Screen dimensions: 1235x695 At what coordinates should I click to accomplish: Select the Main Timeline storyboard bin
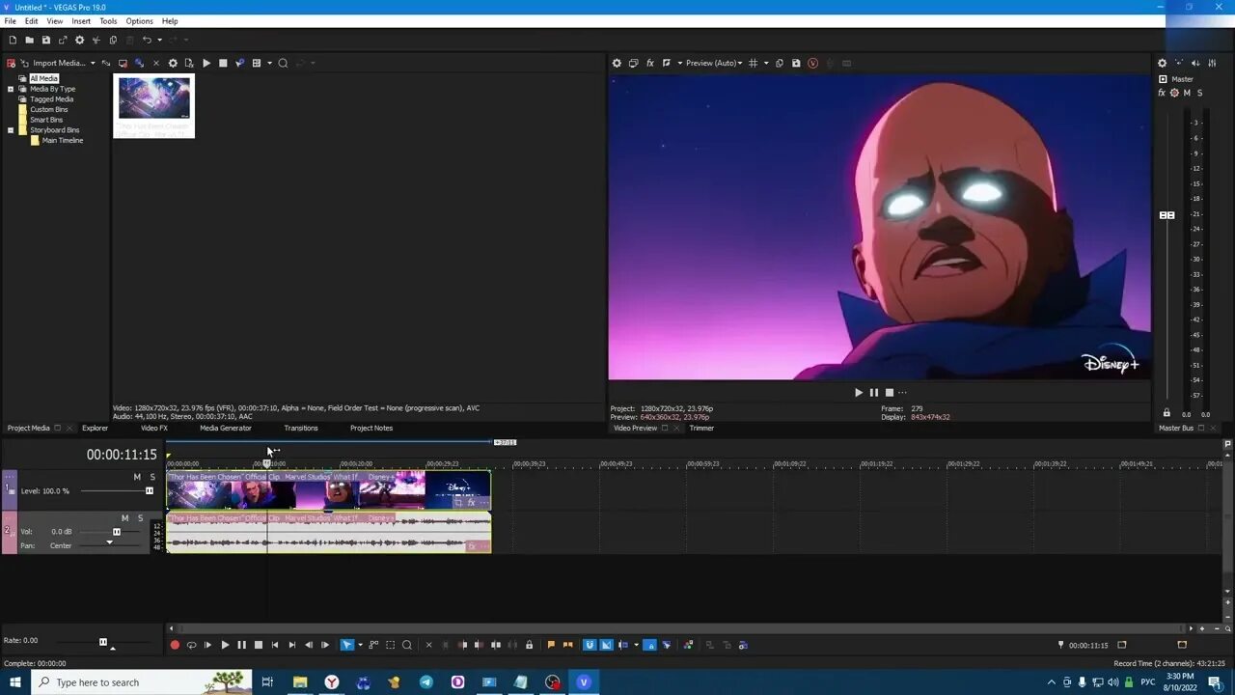[x=63, y=140]
